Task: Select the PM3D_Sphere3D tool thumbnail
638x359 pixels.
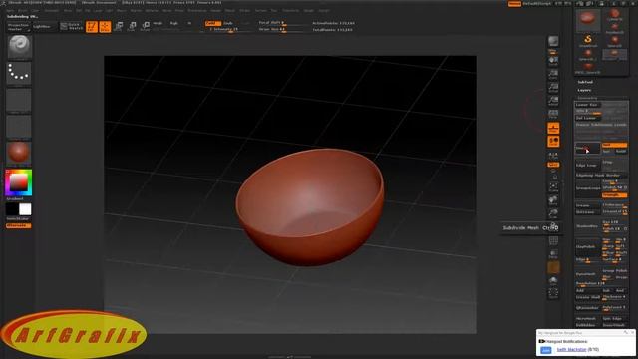Action: tap(588, 68)
